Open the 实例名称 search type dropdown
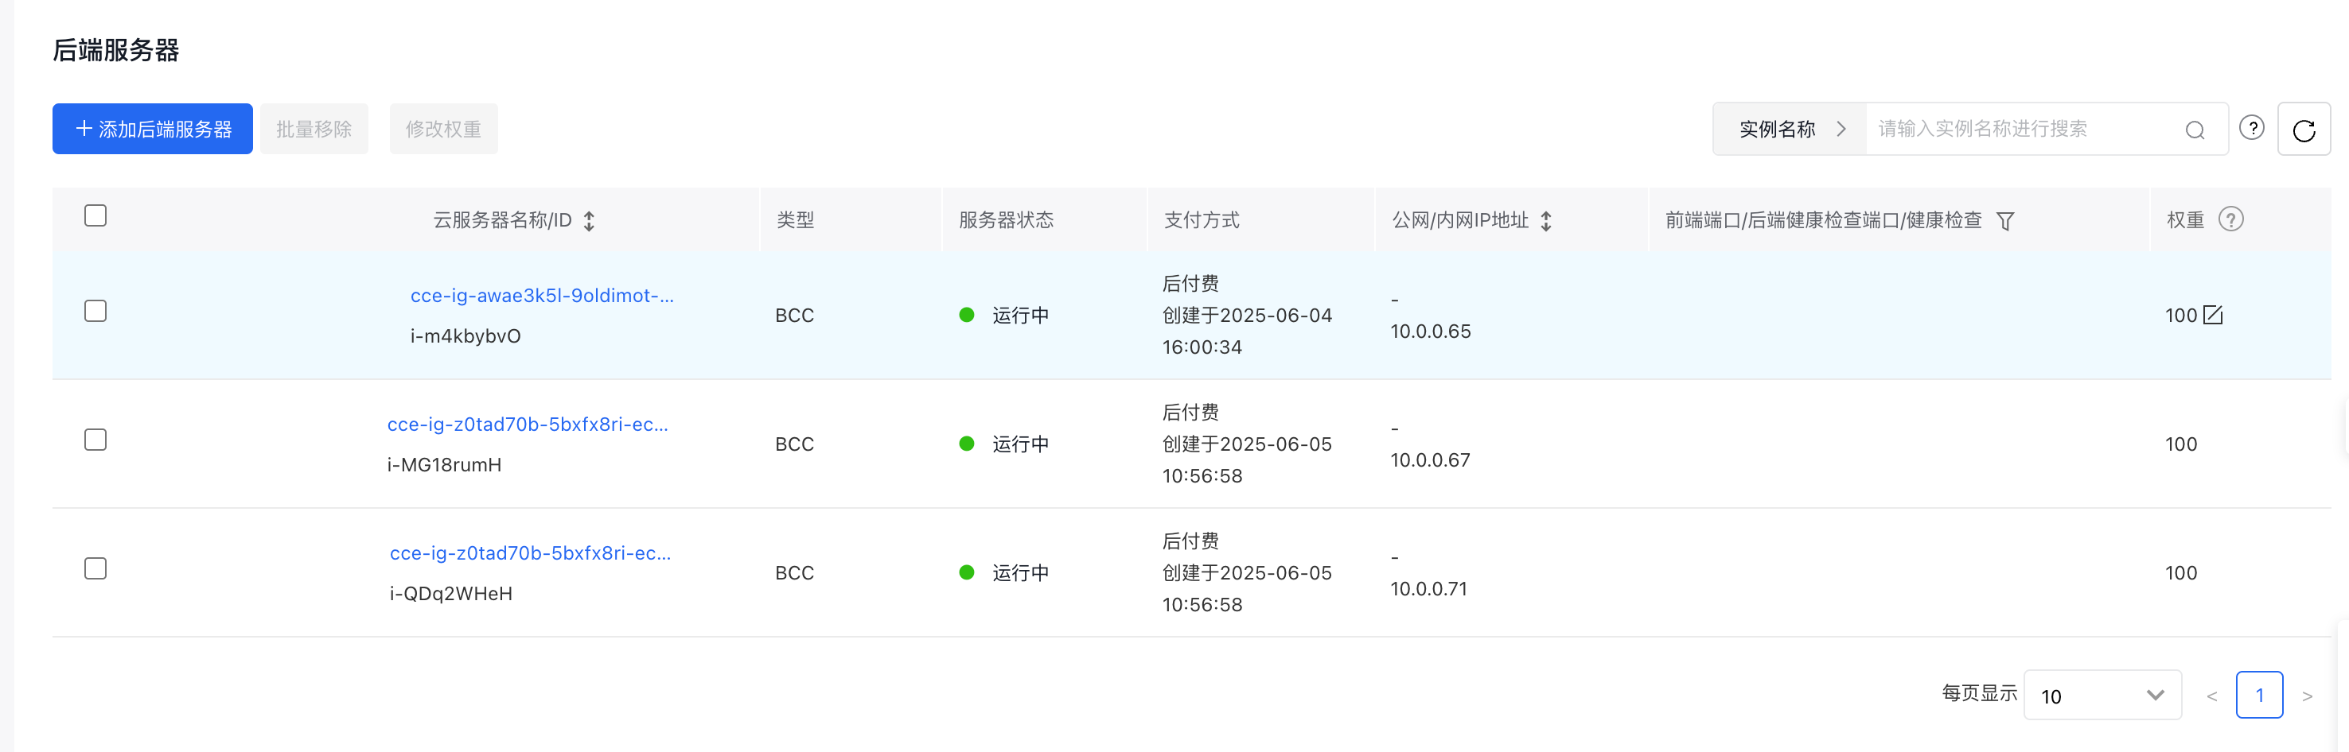The image size is (2349, 752). point(1789,130)
